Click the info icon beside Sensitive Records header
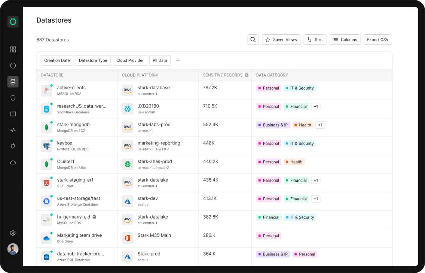 pyautogui.click(x=247, y=75)
